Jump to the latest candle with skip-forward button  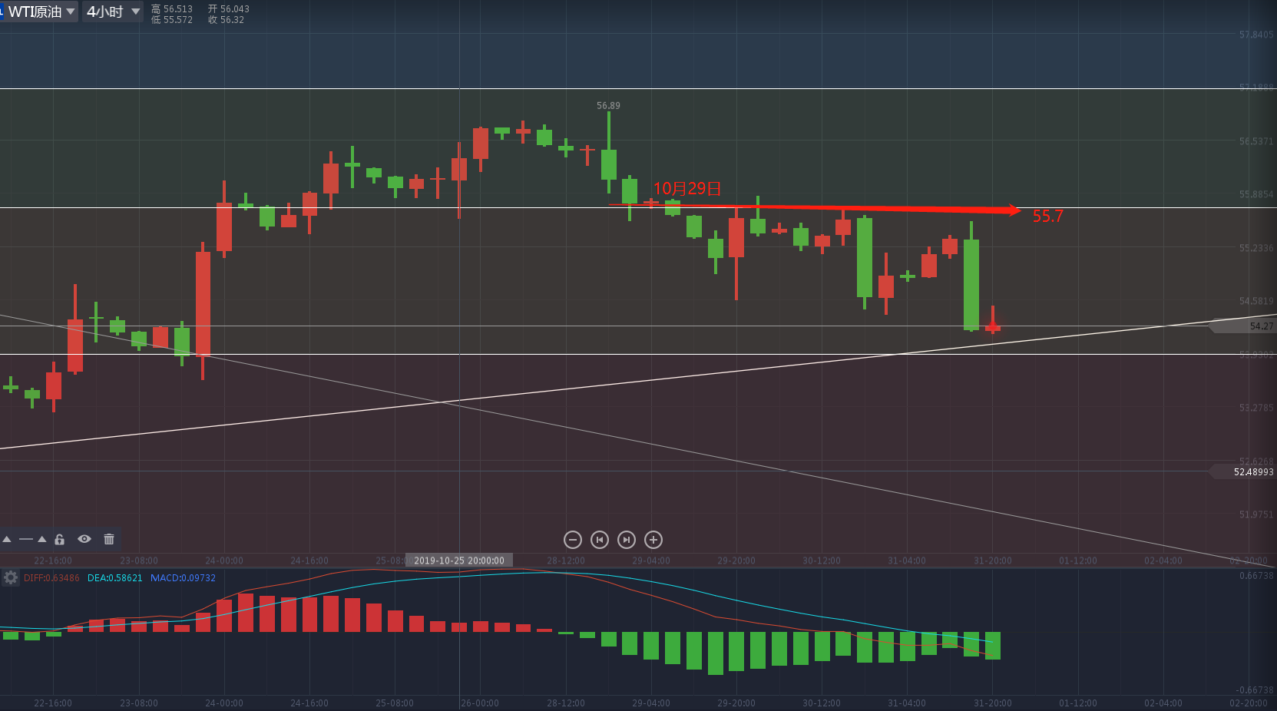(x=627, y=540)
